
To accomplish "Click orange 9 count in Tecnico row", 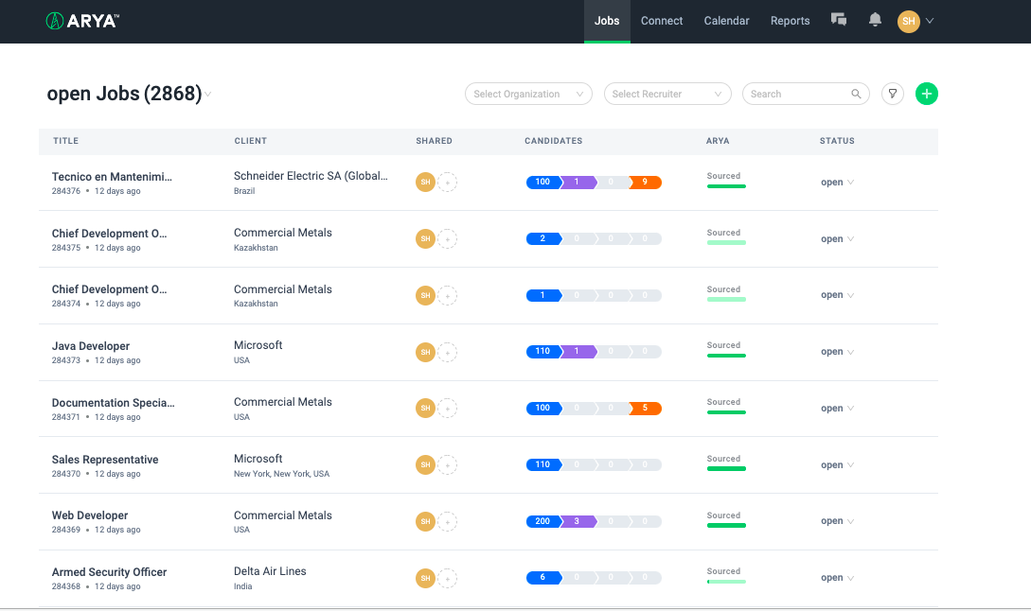I will [645, 182].
